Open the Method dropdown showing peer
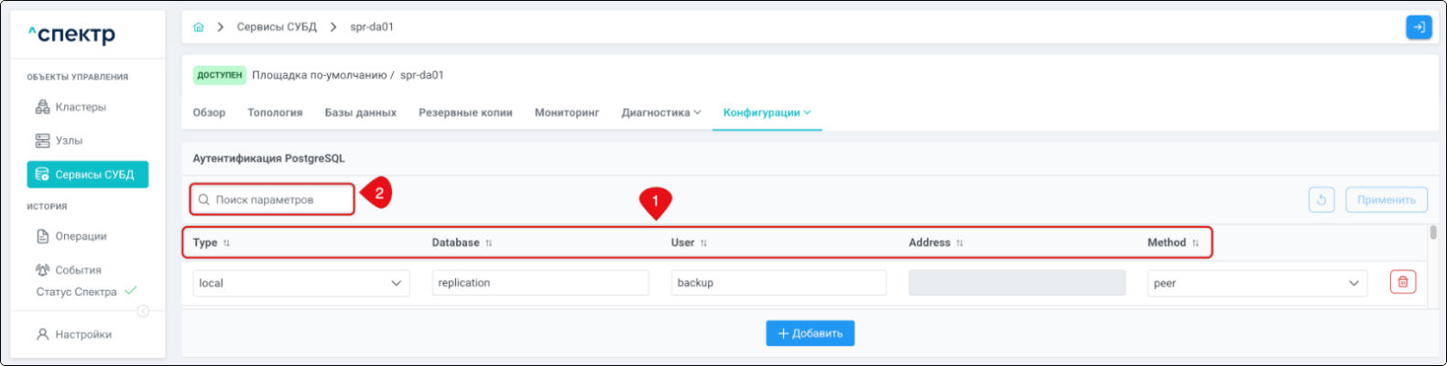 [1256, 284]
